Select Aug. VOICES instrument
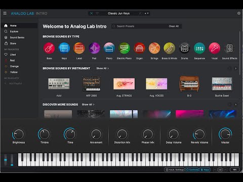This screenshot has height=182, width=243. (x=156, y=84)
